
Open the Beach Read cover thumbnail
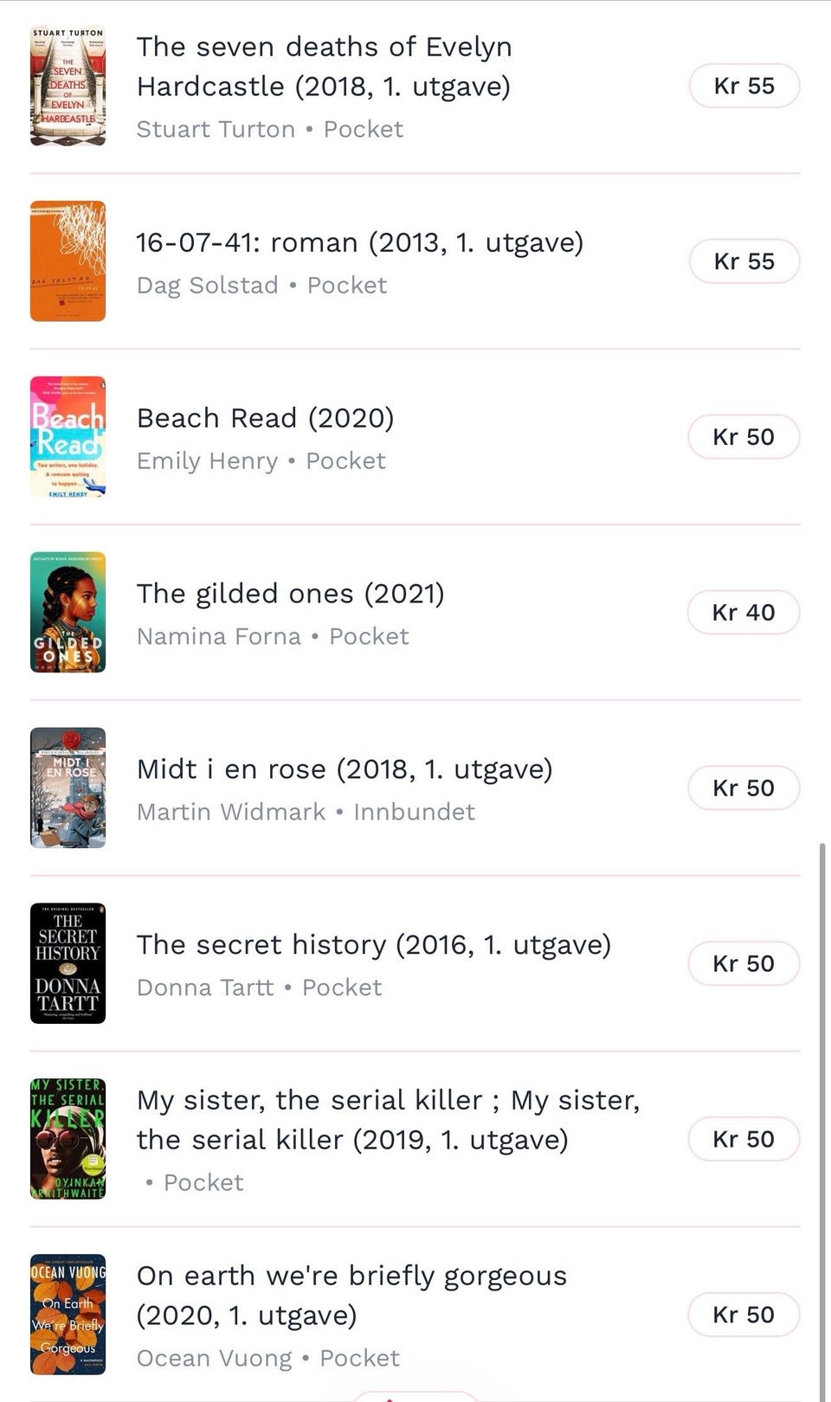[x=68, y=437]
